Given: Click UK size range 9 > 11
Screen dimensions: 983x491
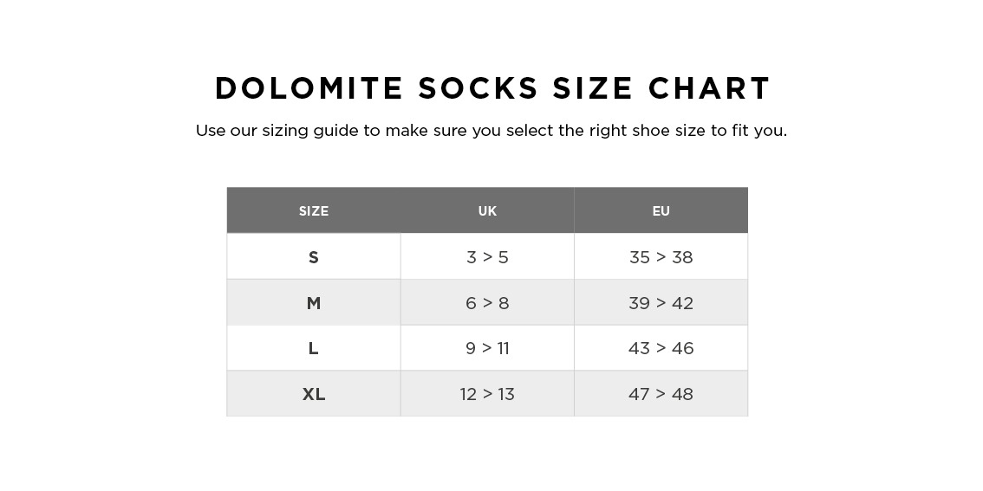Looking at the screenshot, I should point(487,348).
